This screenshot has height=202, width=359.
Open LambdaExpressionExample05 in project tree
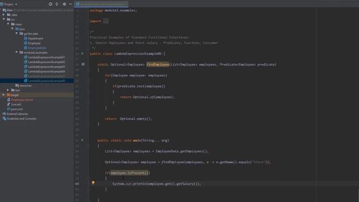tap(46, 76)
